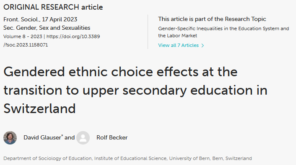Screen dimensions: 296x165
Task: Open author name David Glauser
Action: [42, 137]
